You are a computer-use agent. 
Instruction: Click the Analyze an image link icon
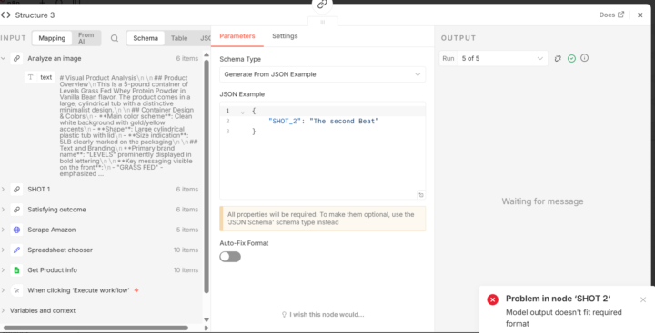coord(16,59)
